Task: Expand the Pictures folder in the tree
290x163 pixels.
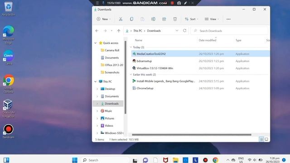Action: (97, 119)
